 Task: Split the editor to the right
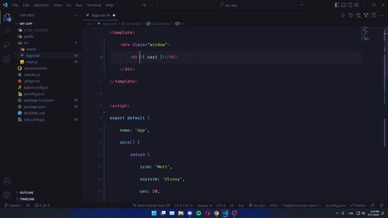(x=374, y=15)
